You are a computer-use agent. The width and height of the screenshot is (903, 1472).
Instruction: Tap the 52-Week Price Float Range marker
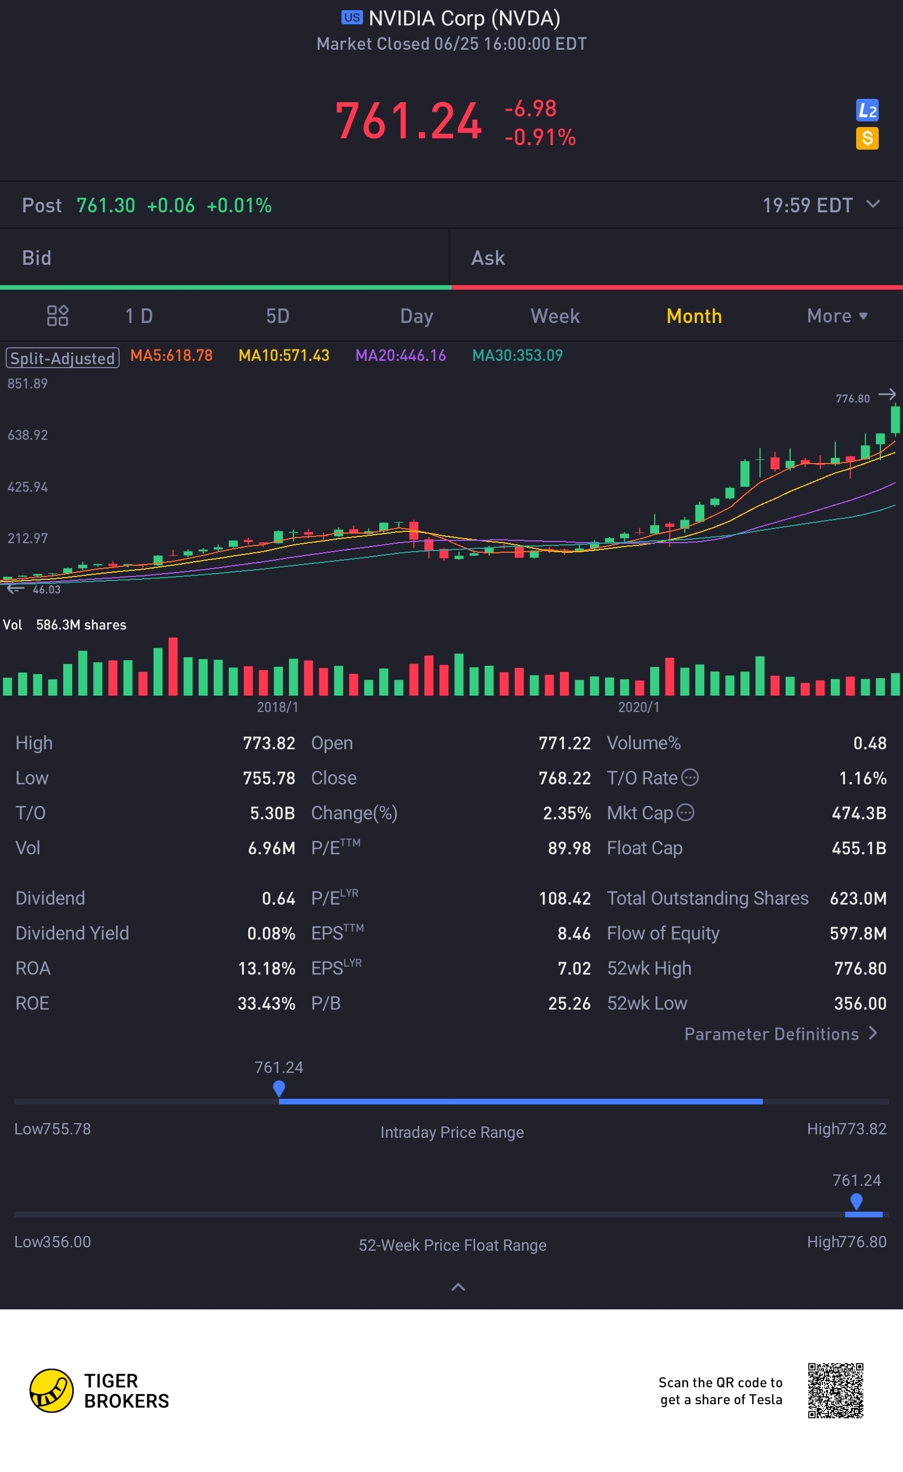[x=856, y=1202]
